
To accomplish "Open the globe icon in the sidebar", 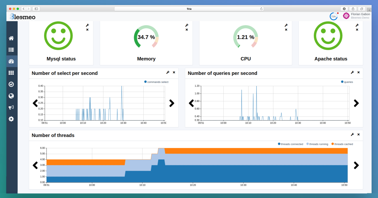I will click(x=11, y=96).
